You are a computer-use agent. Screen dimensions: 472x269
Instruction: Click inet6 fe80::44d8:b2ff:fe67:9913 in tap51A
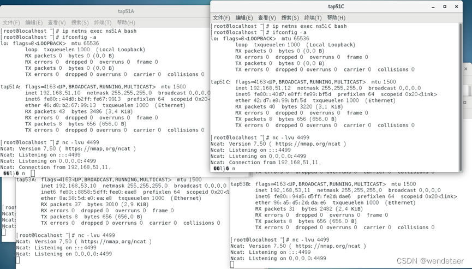coord(73,99)
